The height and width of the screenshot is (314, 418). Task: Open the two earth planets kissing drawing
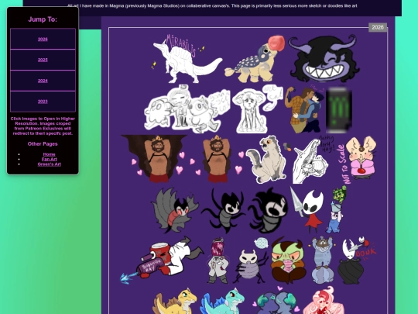[x=276, y=300]
